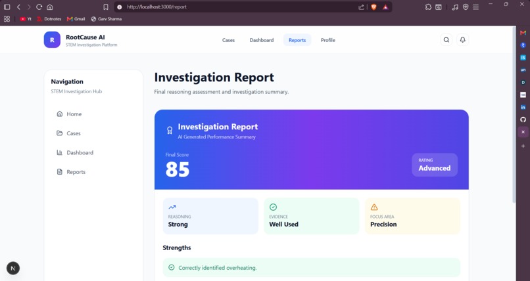This screenshot has height=281, width=530.
Task: Open the Gmail bookmark in bookmarks bar
Action: pos(76,19)
